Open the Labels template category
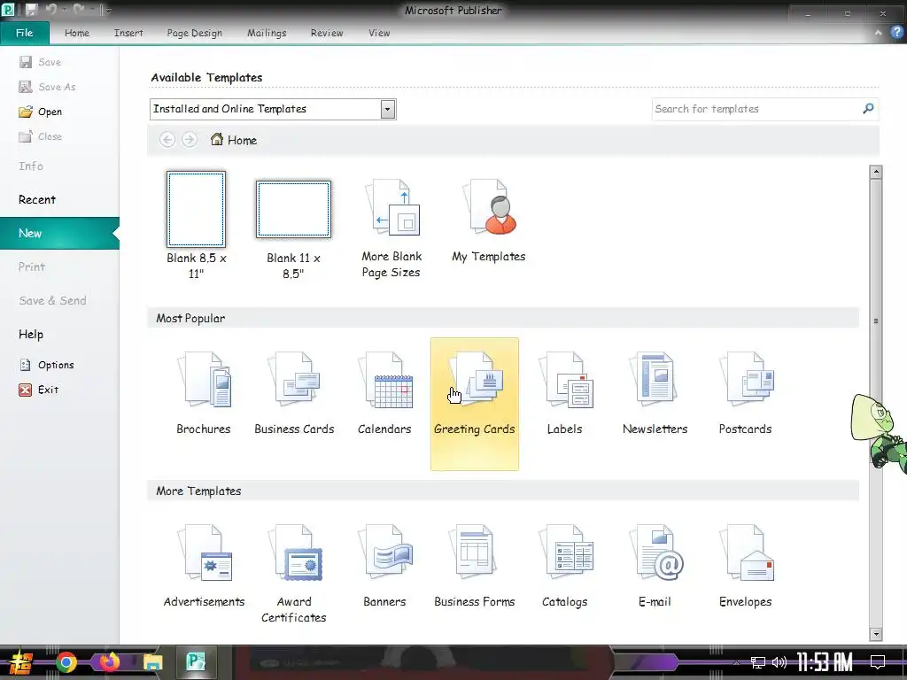Viewport: 907px width, 680px height. click(x=564, y=393)
